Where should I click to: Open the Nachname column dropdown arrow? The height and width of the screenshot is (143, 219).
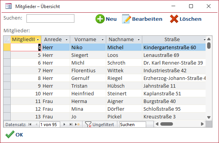[x=139, y=40]
